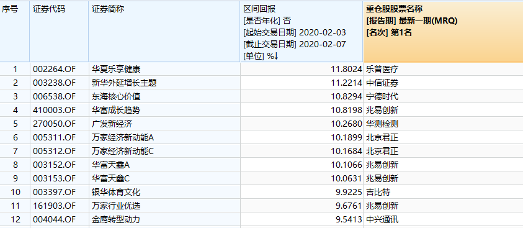The width and height of the screenshot is (523, 228).
Task: Select fund code 003152.OF
Action: coord(55,165)
